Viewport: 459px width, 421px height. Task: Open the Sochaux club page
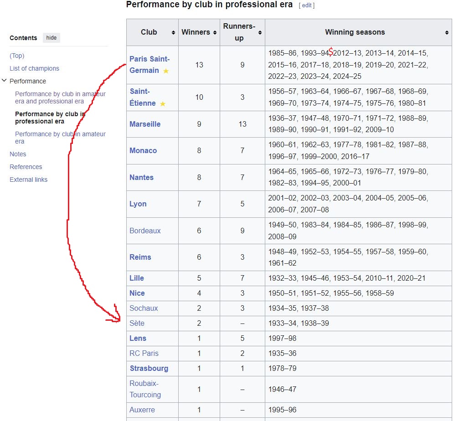tap(144, 308)
